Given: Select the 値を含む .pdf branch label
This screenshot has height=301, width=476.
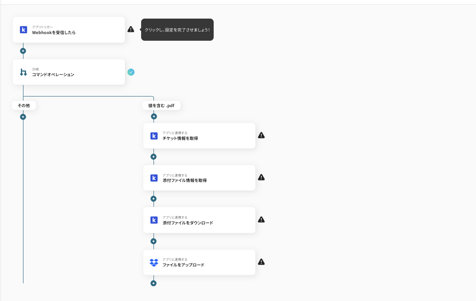Looking at the screenshot, I should pyautogui.click(x=161, y=106).
